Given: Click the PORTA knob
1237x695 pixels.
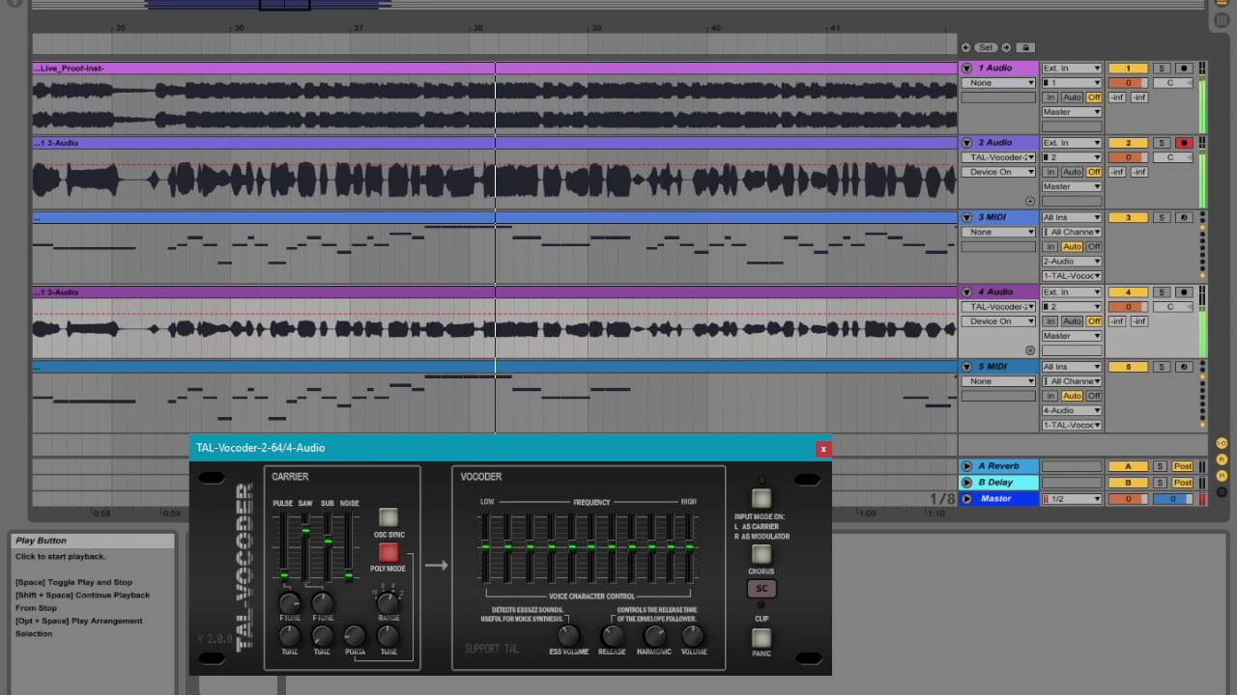Looking at the screenshot, I should pos(355,635).
